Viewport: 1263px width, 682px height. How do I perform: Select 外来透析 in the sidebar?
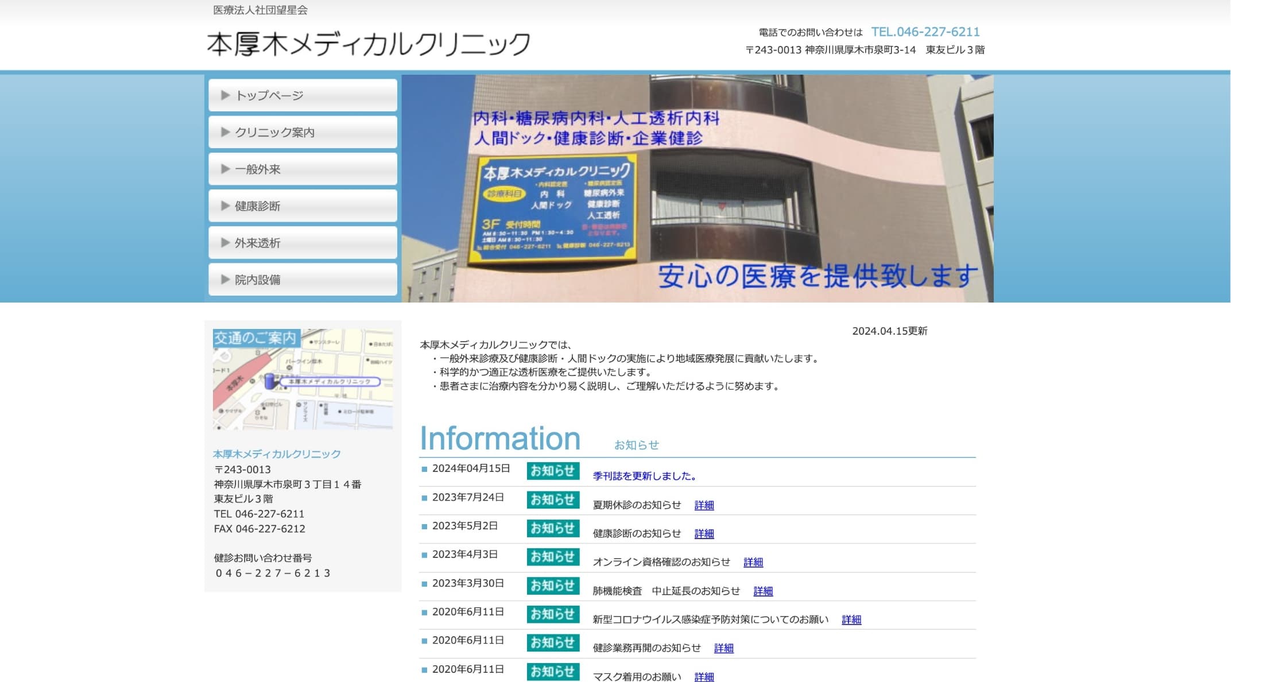[303, 243]
